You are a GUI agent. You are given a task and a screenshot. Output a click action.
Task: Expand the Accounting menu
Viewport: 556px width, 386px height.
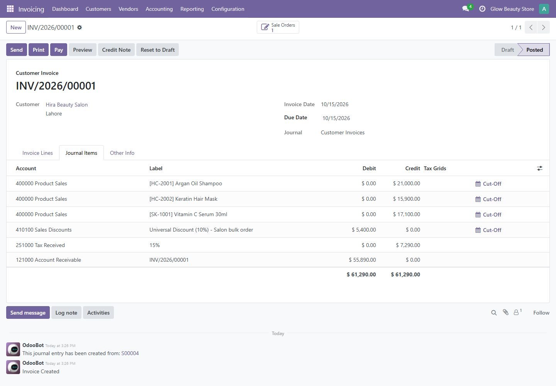159,9
